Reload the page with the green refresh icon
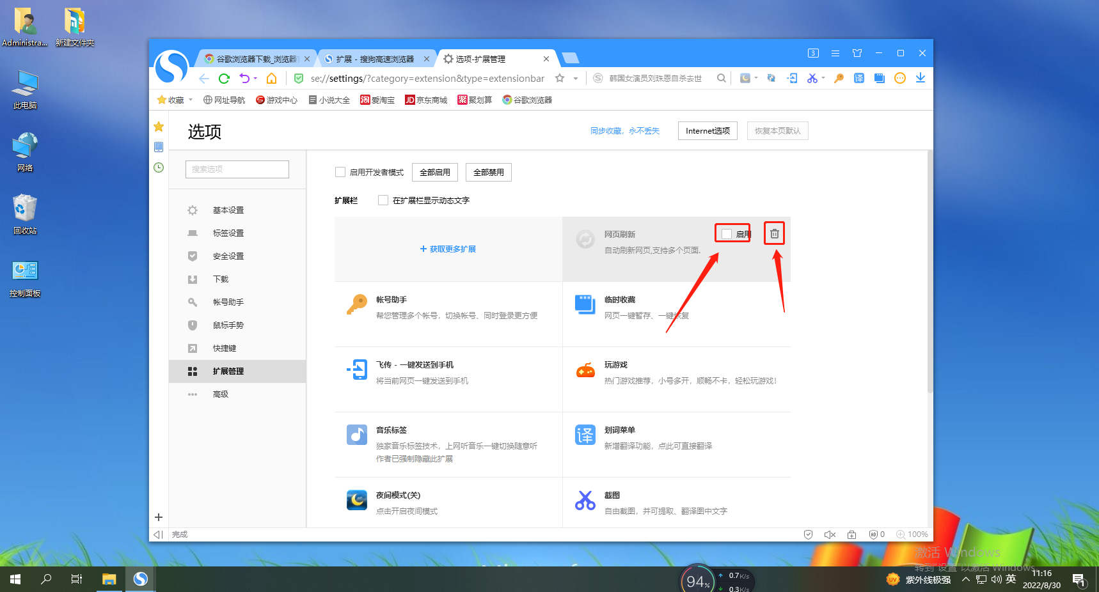This screenshot has height=592, width=1099. (x=224, y=79)
